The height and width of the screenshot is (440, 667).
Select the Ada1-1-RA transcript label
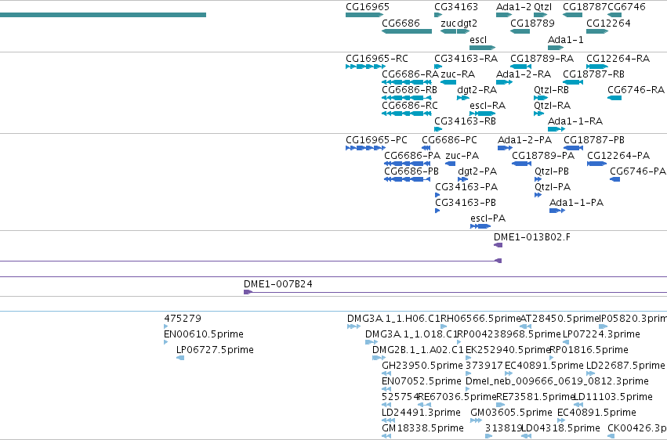[575, 121]
